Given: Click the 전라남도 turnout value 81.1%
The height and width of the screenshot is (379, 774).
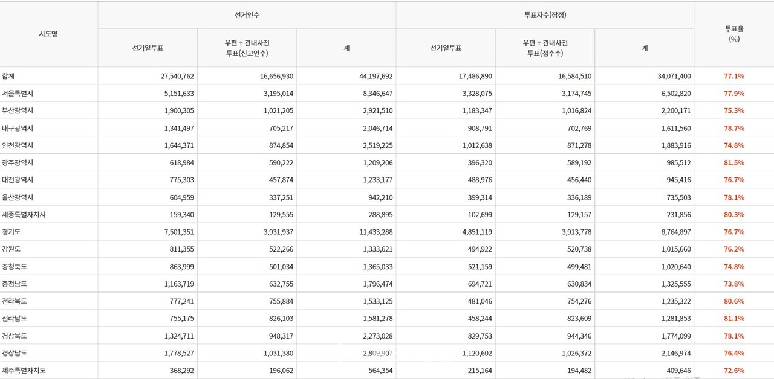Looking at the screenshot, I should pyautogui.click(x=733, y=318).
